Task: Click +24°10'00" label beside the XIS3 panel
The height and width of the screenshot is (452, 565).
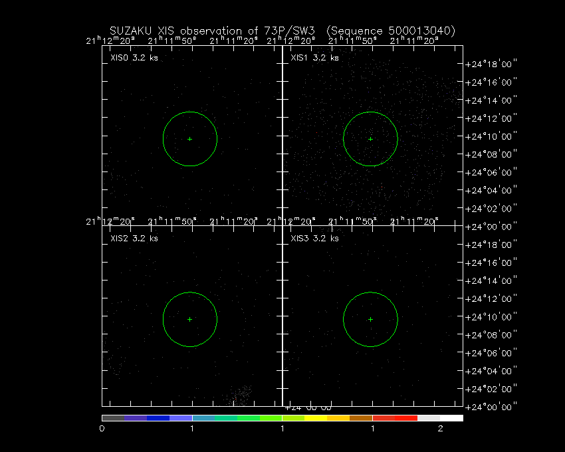Action: click(x=491, y=317)
